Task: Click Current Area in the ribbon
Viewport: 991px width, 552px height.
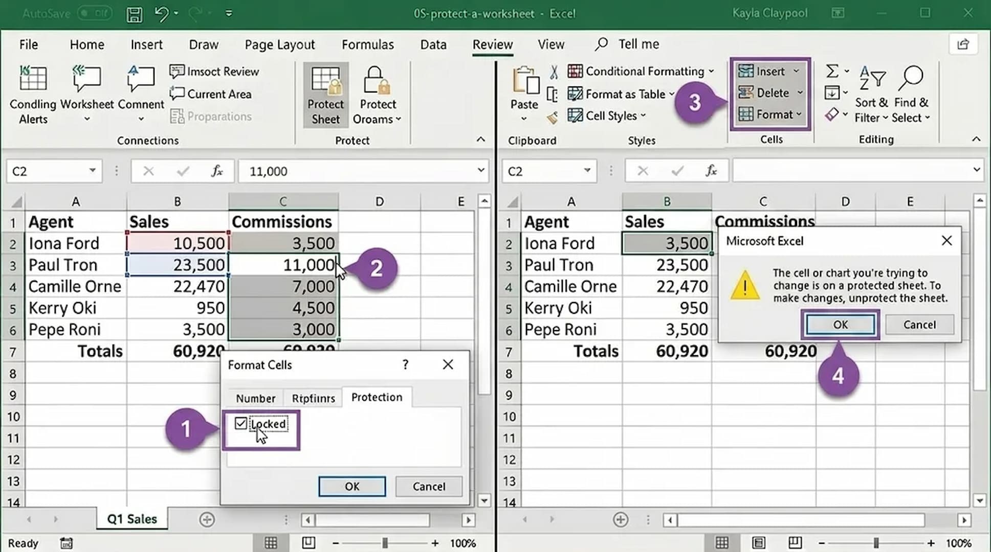Action: 210,94
